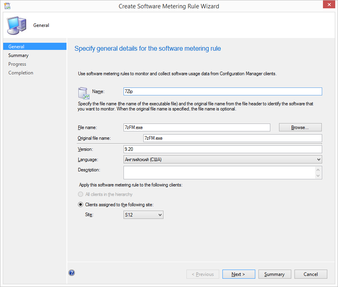Screen dimensions: 338x287
Task: Select the Clients assigned to following site option
Action: [80, 204]
